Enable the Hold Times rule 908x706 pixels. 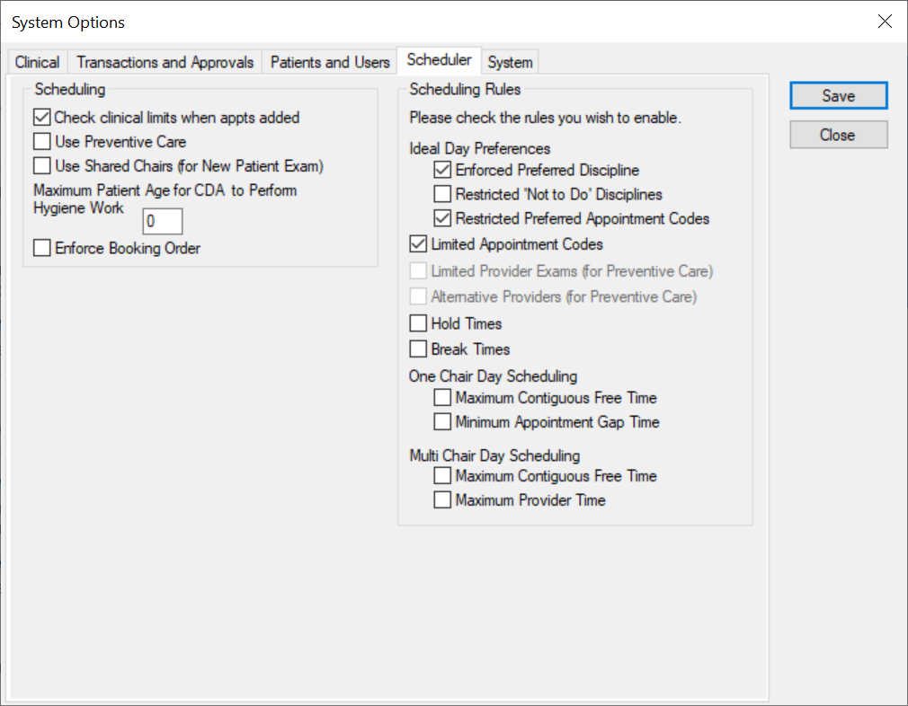click(417, 323)
